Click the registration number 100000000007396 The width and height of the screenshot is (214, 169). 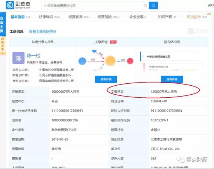pyautogui.click(x=65, y=120)
